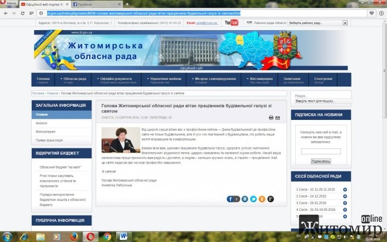Click the email article envelope icon
This screenshot has height=242, width=387.
click(278, 118)
